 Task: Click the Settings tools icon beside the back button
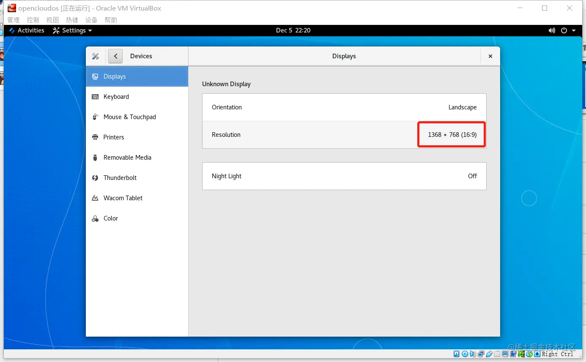pos(96,56)
